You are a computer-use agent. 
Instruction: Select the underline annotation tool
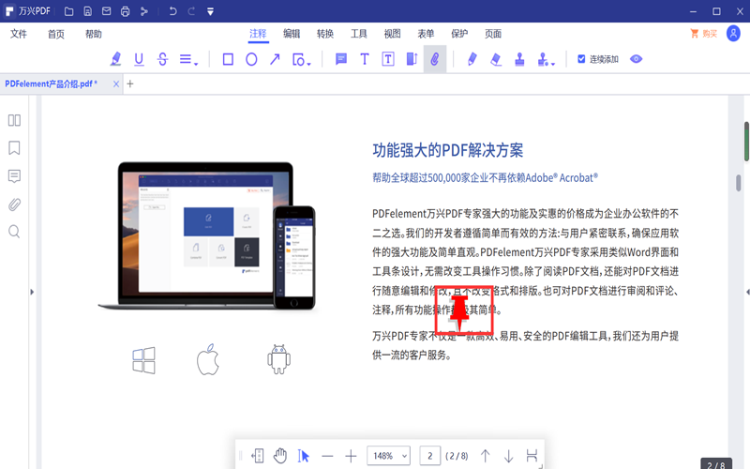pos(140,59)
